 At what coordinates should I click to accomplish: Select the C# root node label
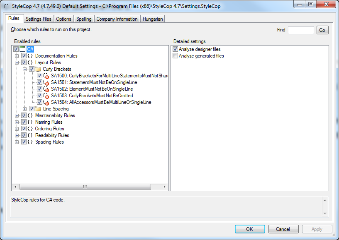(30, 49)
